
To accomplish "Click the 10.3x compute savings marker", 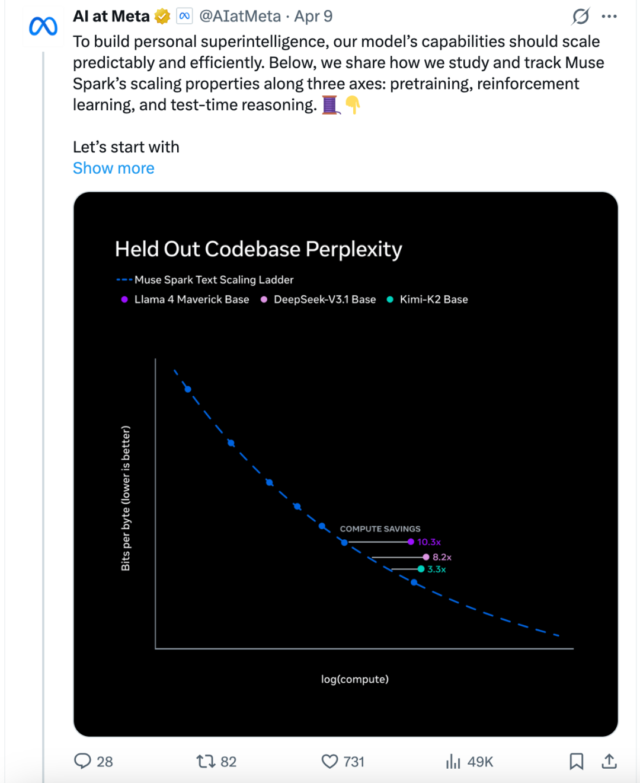I will pyautogui.click(x=411, y=542).
